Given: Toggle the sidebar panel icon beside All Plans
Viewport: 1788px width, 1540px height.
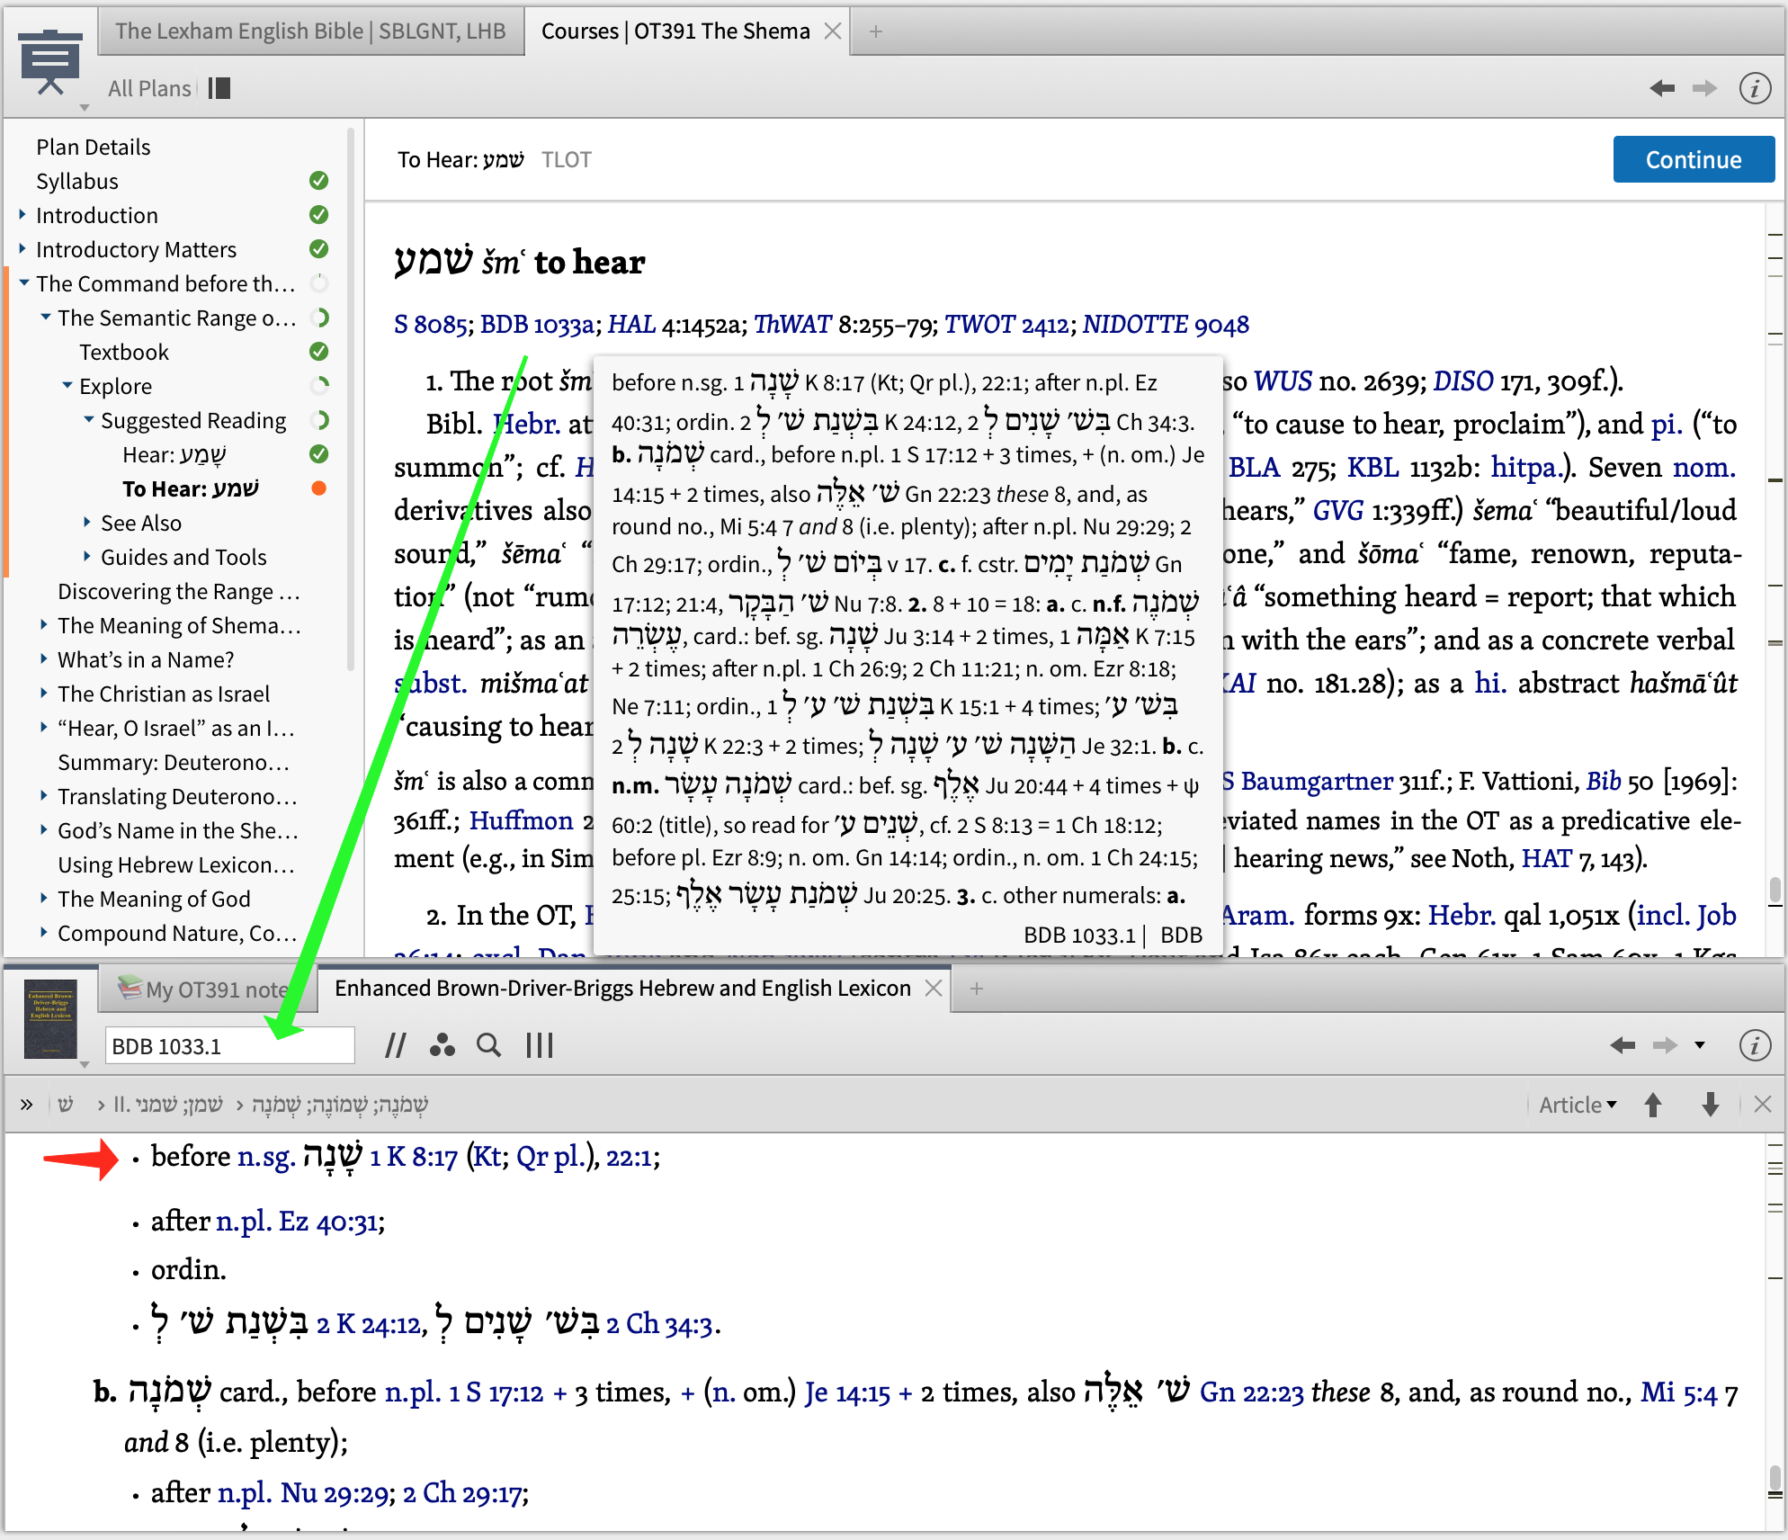Looking at the screenshot, I should tap(219, 88).
